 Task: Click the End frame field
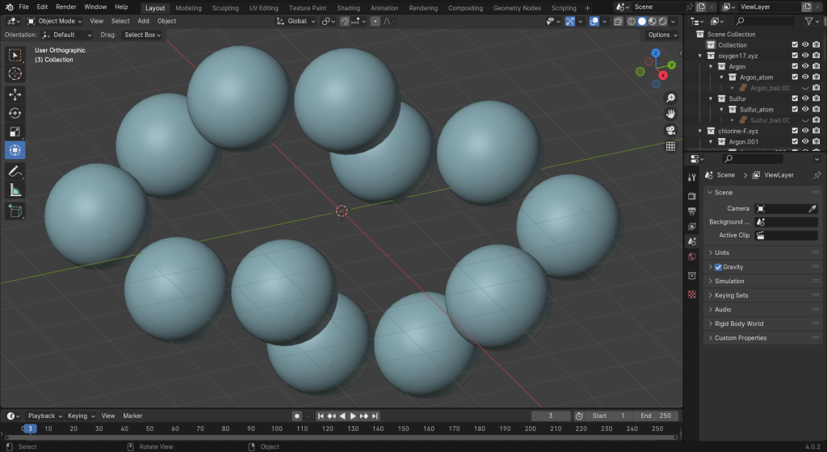[x=657, y=416]
